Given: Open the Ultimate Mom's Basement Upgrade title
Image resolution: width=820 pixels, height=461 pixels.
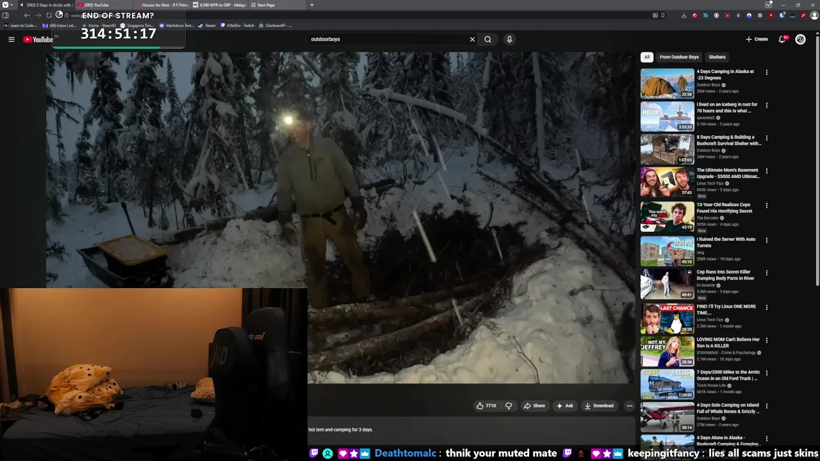Looking at the screenshot, I should click(728, 174).
